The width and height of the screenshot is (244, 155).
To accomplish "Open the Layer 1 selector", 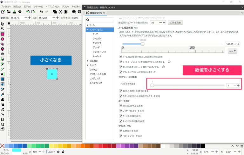I will point(51,152).
